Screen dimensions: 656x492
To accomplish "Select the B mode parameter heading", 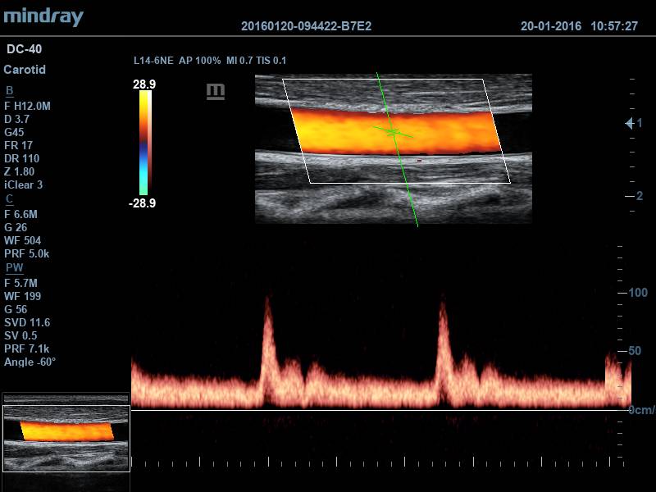I will tap(9, 89).
